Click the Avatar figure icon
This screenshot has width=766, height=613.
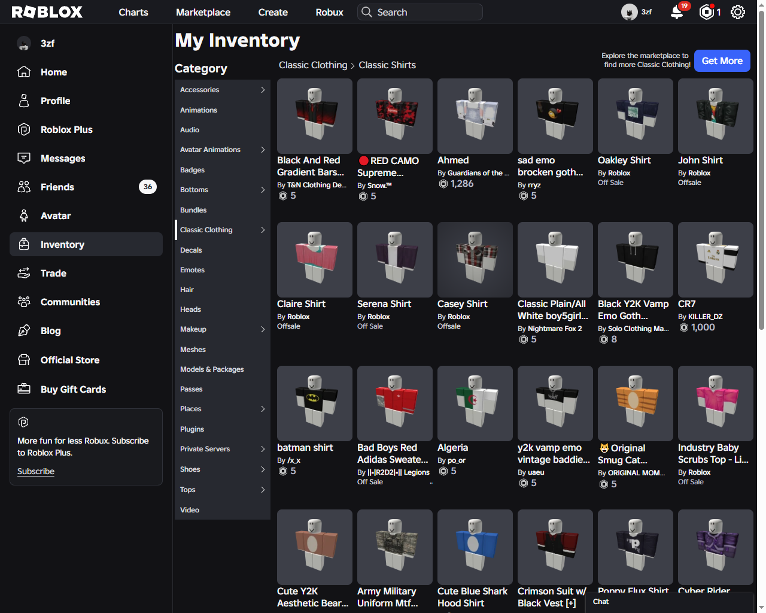tap(24, 216)
